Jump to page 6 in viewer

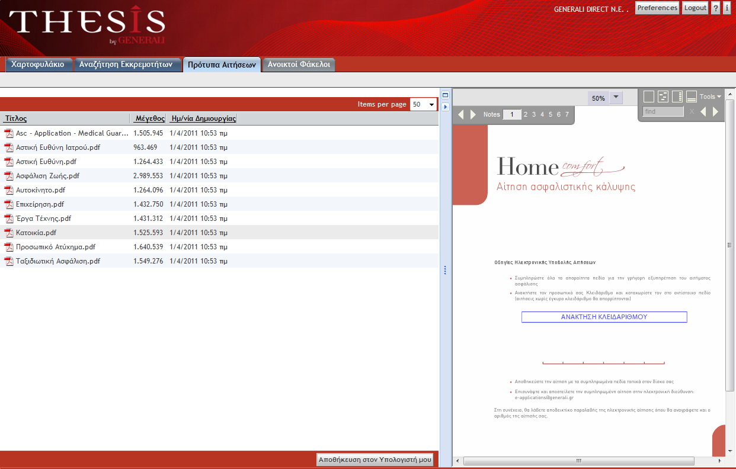click(559, 114)
